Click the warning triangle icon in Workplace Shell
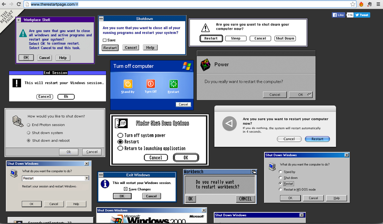Viewport: 383px width, 224px height. click(23, 33)
